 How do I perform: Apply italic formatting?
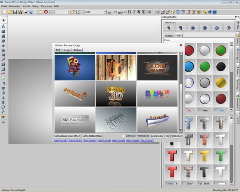click(134, 12)
